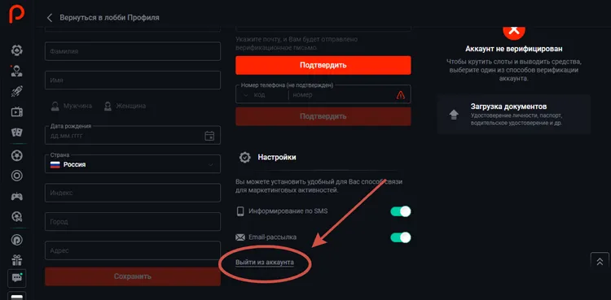Expand the Страна country dropdown
611x300 pixels.
(x=133, y=164)
